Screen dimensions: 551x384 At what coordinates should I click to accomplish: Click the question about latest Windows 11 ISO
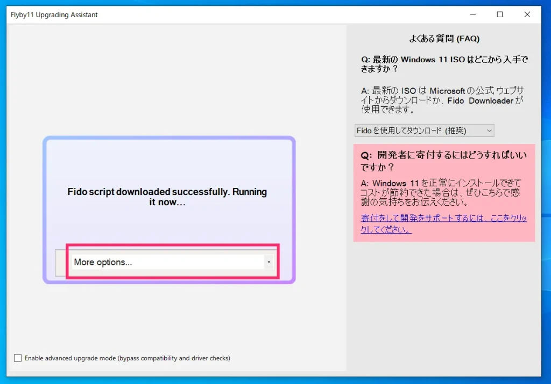(x=444, y=64)
